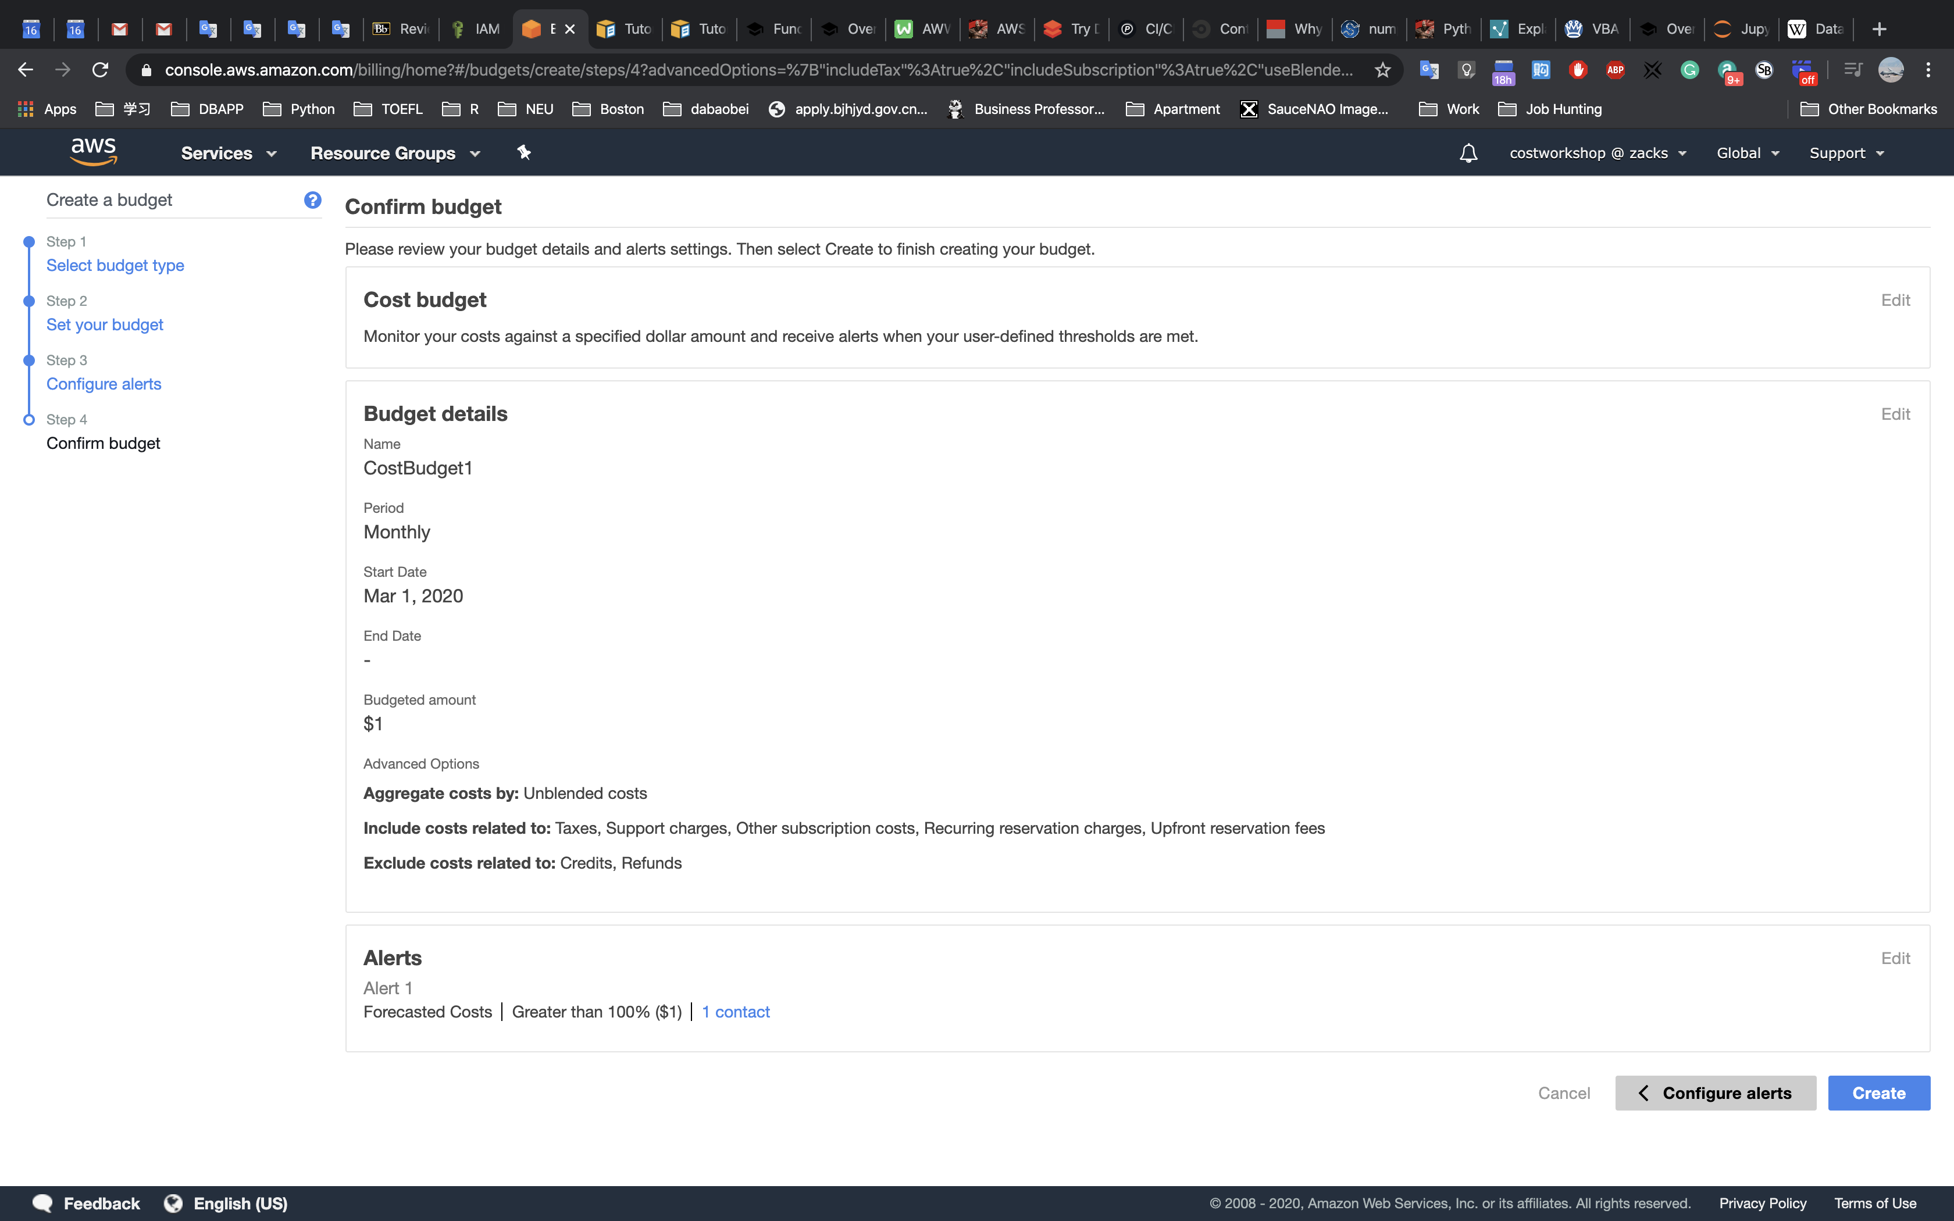Go to Step 2 Set your budget

click(105, 324)
